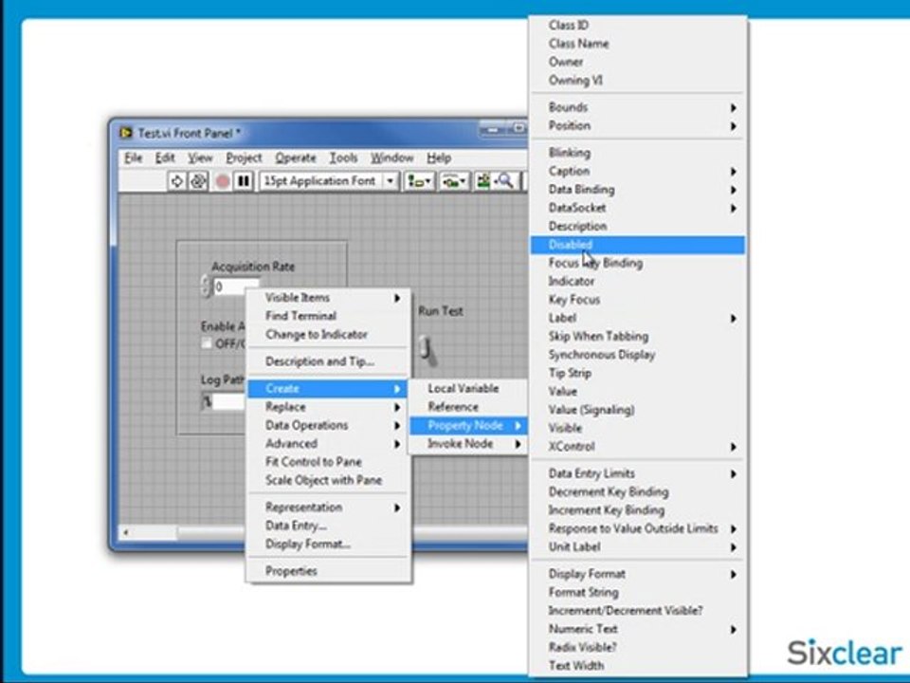
Task: Expand the Representation submenu
Action: 329,507
